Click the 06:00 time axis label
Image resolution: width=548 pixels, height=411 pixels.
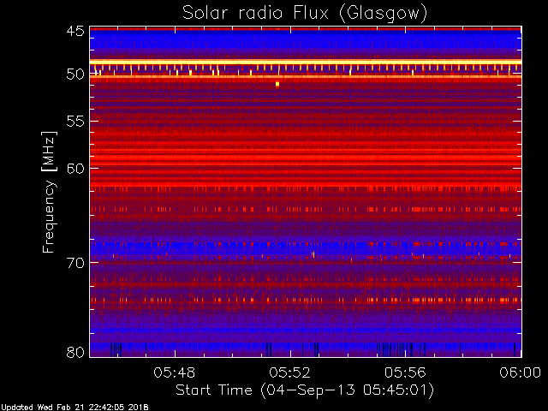point(521,372)
